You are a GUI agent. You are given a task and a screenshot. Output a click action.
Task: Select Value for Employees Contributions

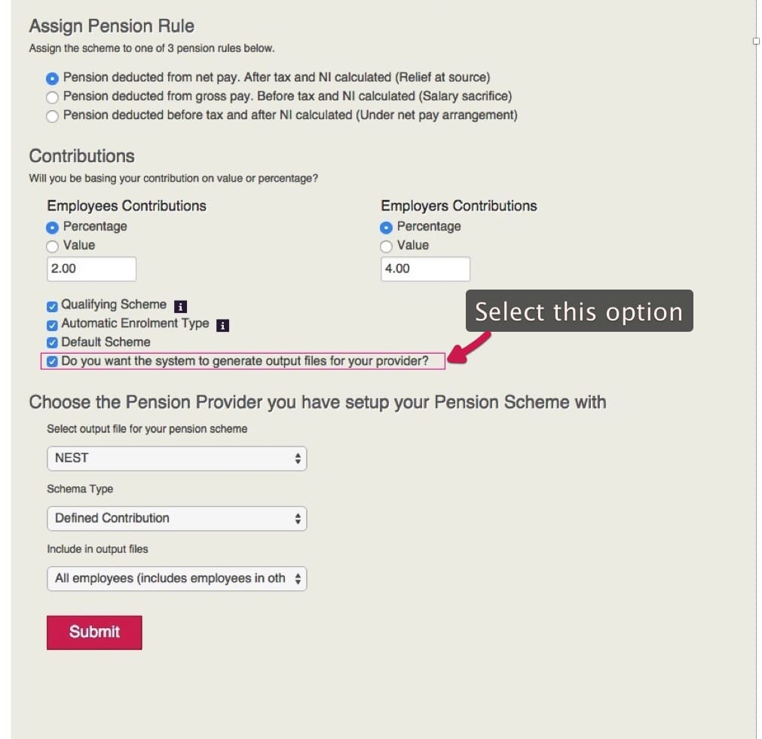[x=52, y=247]
